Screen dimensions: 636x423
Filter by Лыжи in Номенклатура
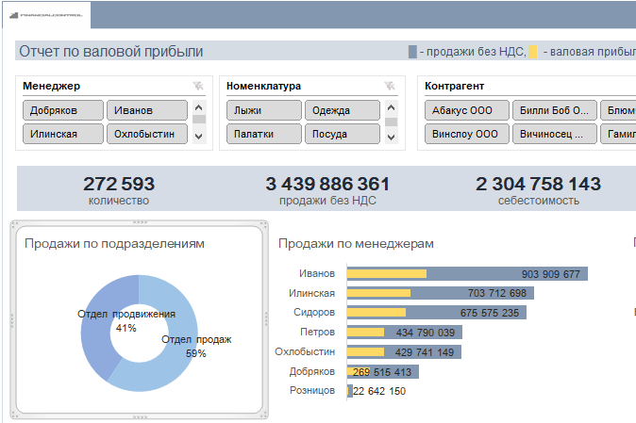click(264, 110)
